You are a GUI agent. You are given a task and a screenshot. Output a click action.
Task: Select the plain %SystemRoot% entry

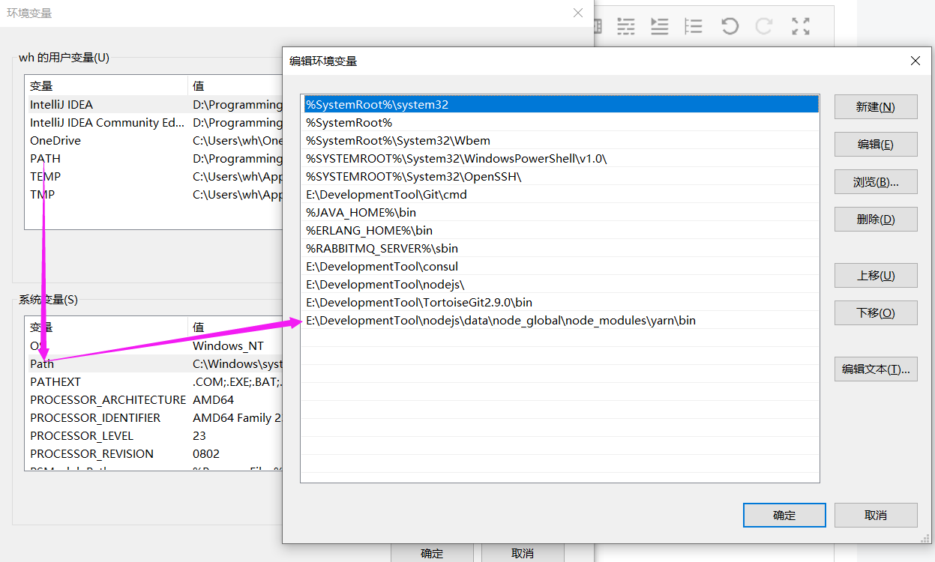point(560,122)
